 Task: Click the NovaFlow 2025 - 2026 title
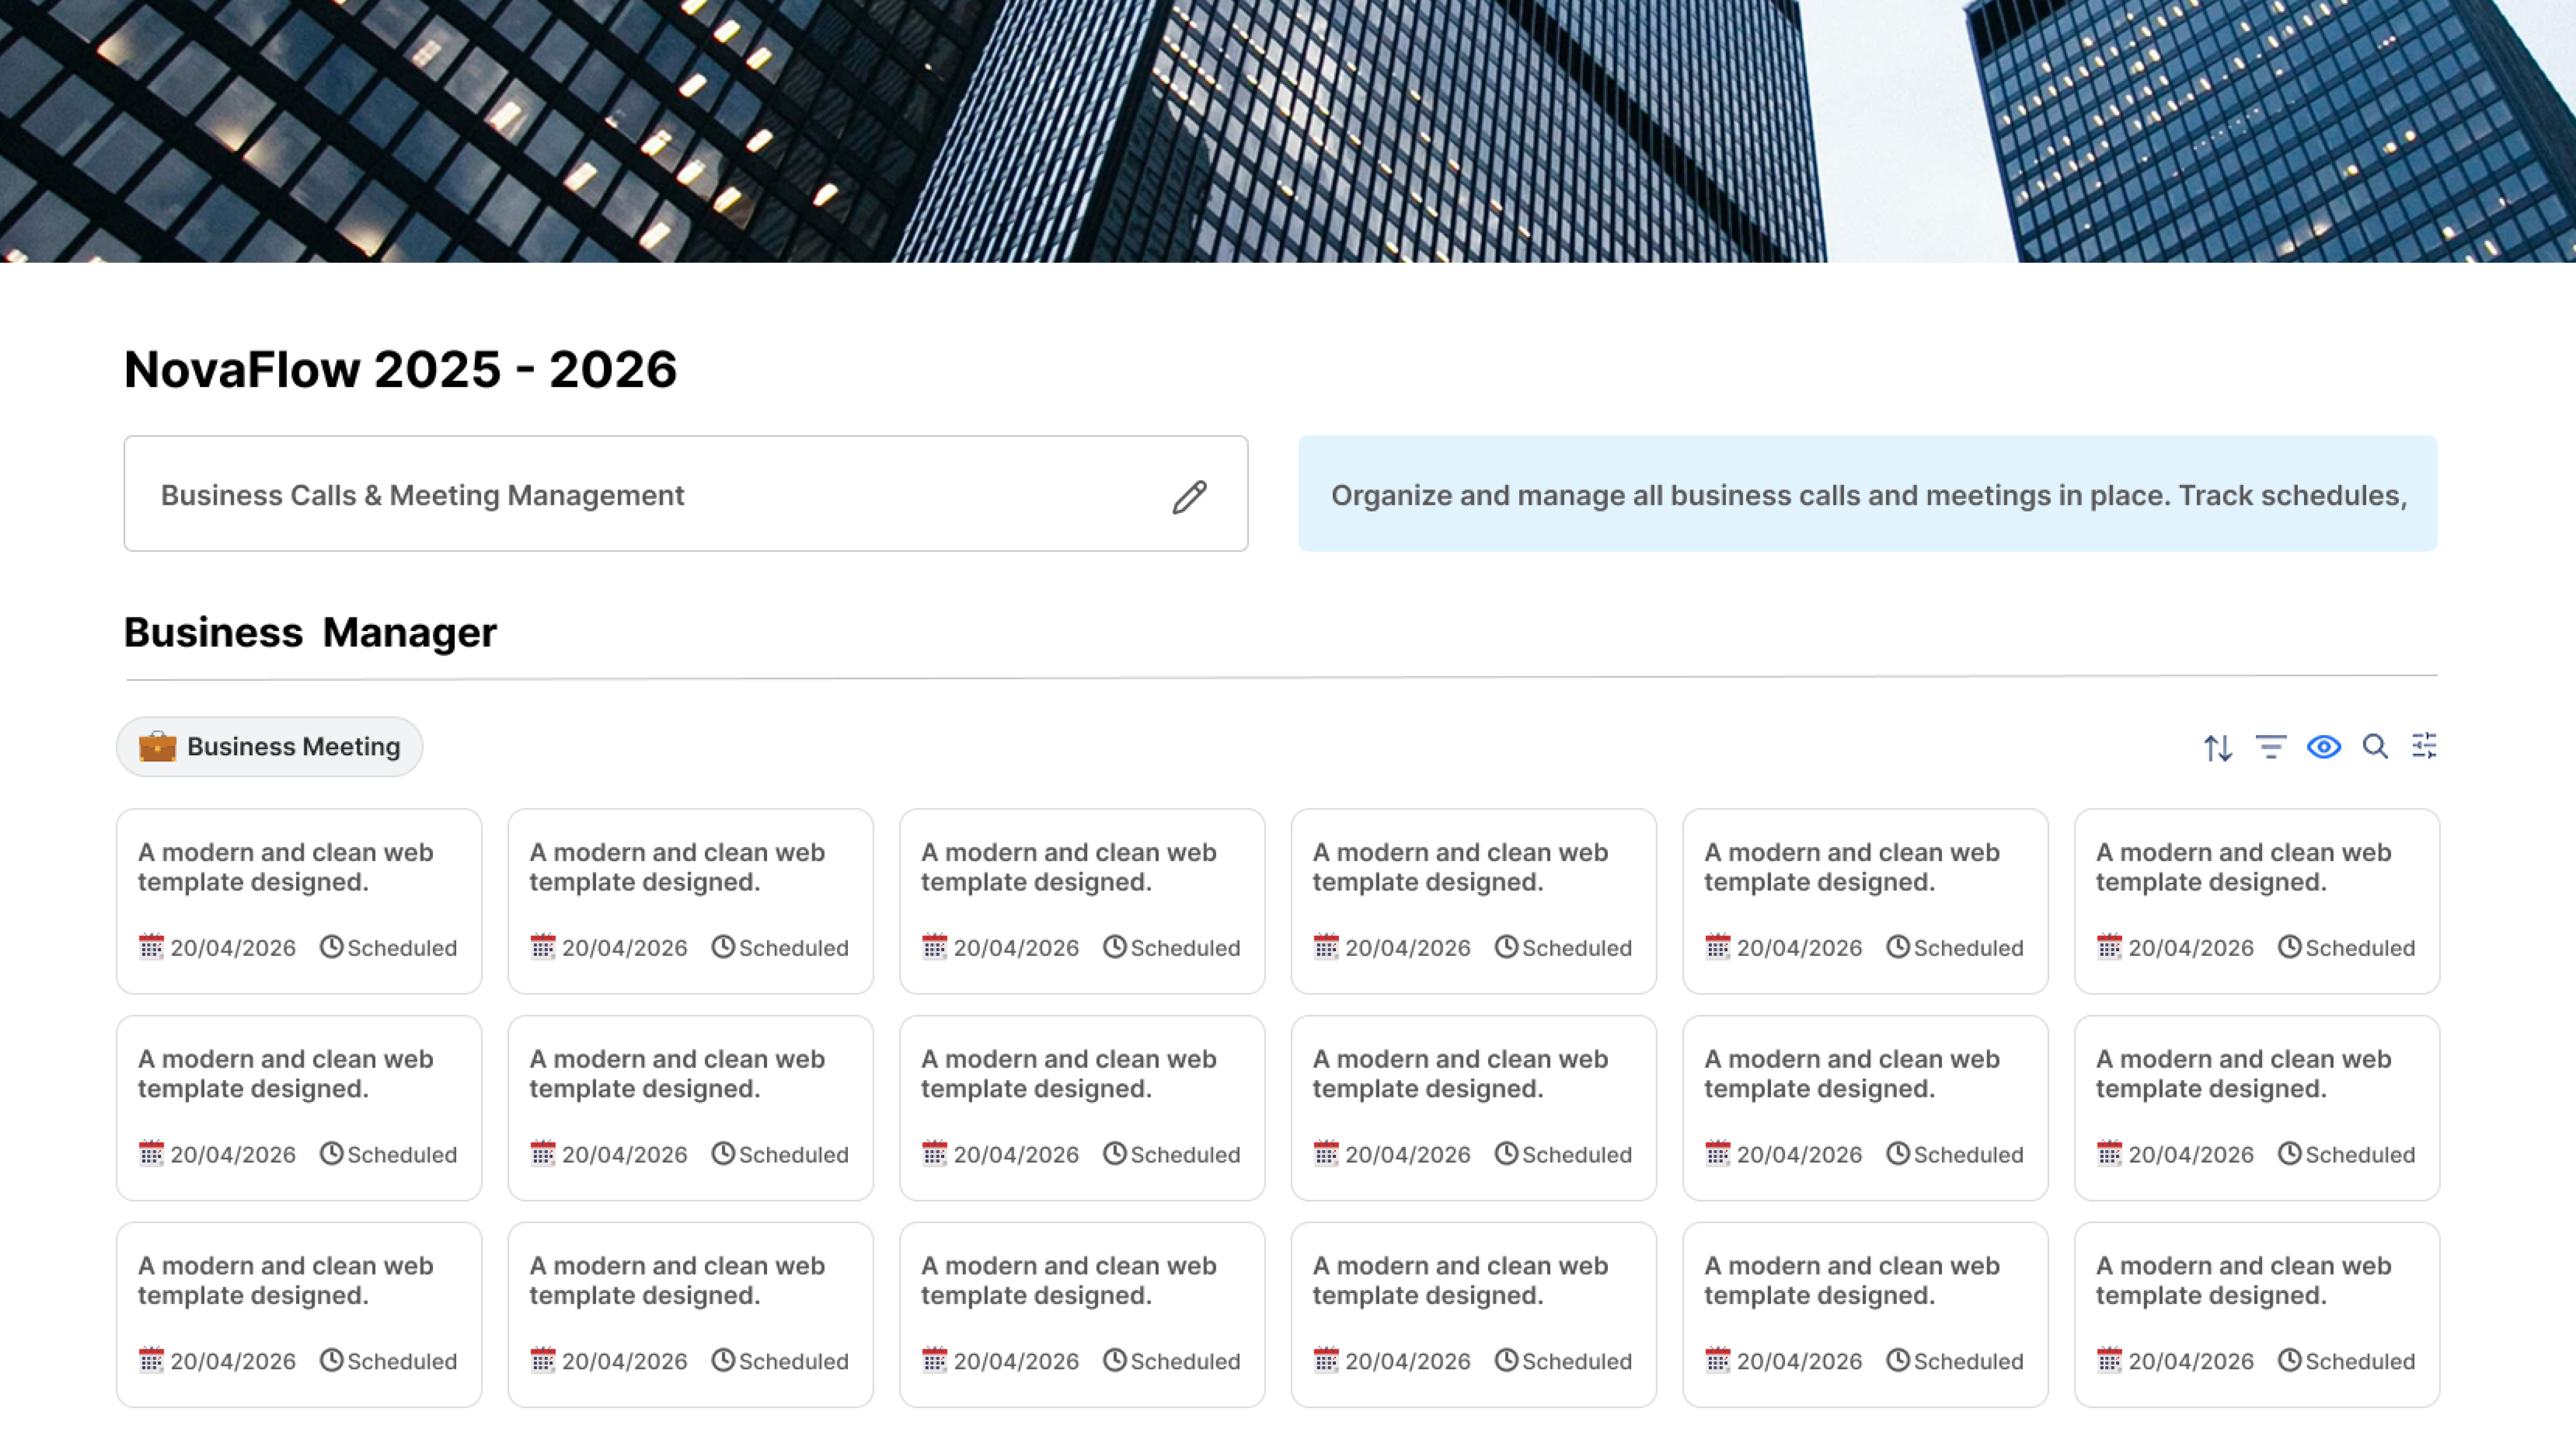tap(400, 370)
